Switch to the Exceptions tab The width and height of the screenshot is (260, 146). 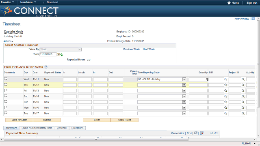tap(78, 128)
